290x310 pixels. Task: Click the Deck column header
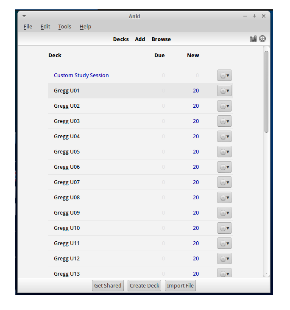click(55, 56)
